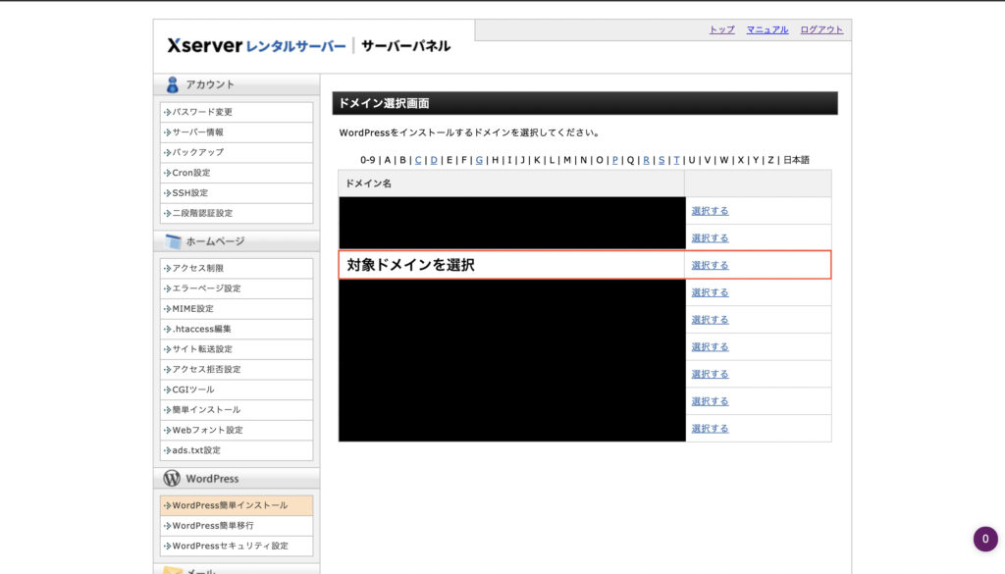Open バックアップ menu item
Screen dimensions: 1005x574
coord(237,152)
